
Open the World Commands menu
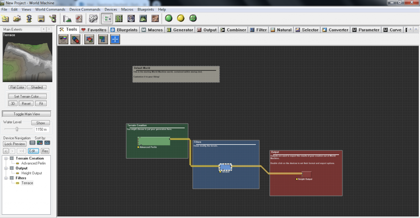click(x=50, y=9)
